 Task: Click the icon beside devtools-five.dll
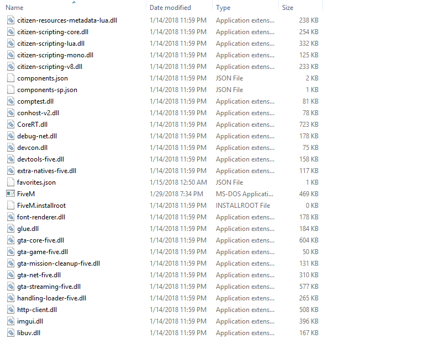10,159
